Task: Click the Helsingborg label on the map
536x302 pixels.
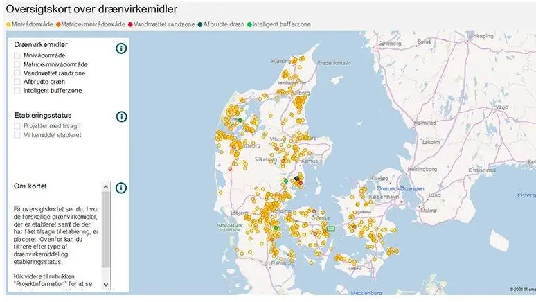Action: tap(422, 169)
